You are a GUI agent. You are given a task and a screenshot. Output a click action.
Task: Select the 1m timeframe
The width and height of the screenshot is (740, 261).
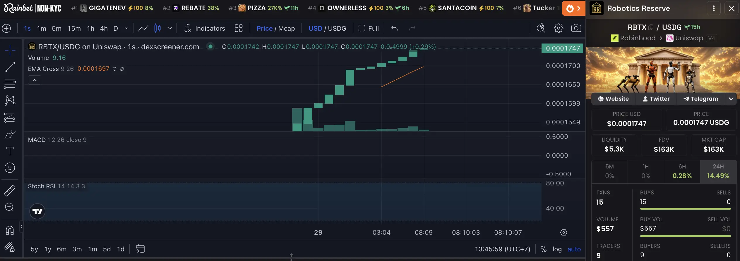(42, 28)
